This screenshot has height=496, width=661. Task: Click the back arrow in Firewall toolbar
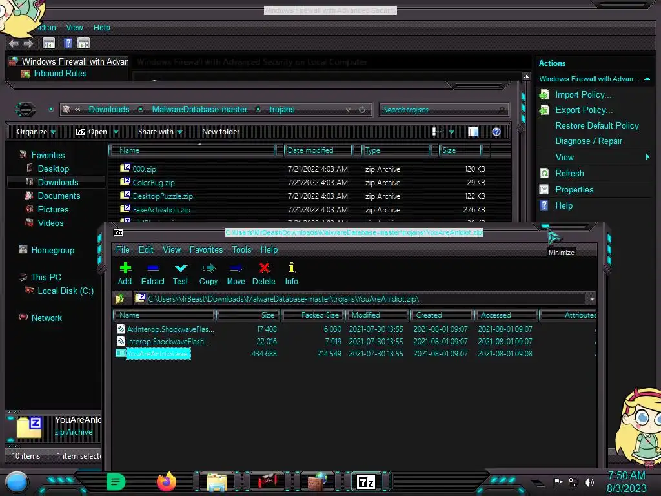click(x=14, y=43)
